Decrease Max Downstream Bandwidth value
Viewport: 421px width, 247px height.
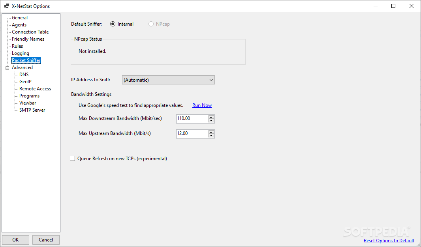coord(211,121)
